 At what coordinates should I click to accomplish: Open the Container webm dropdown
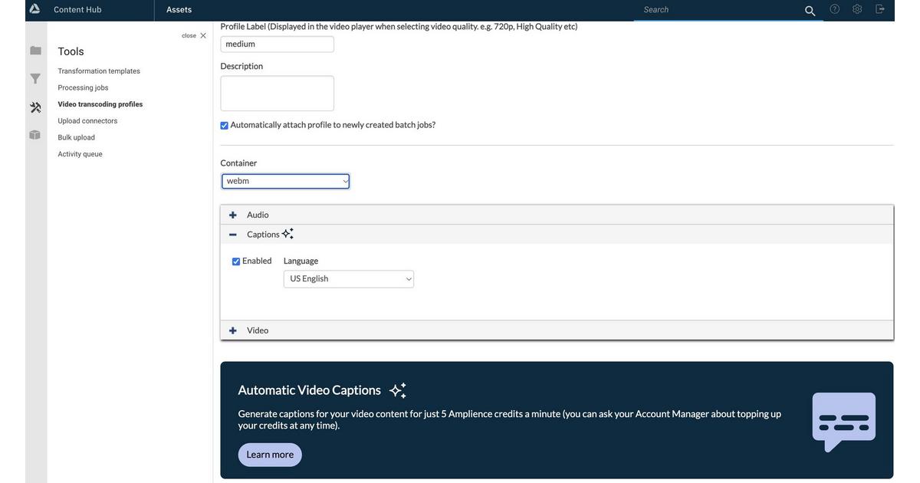pyautogui.click(x=286, y=181)
